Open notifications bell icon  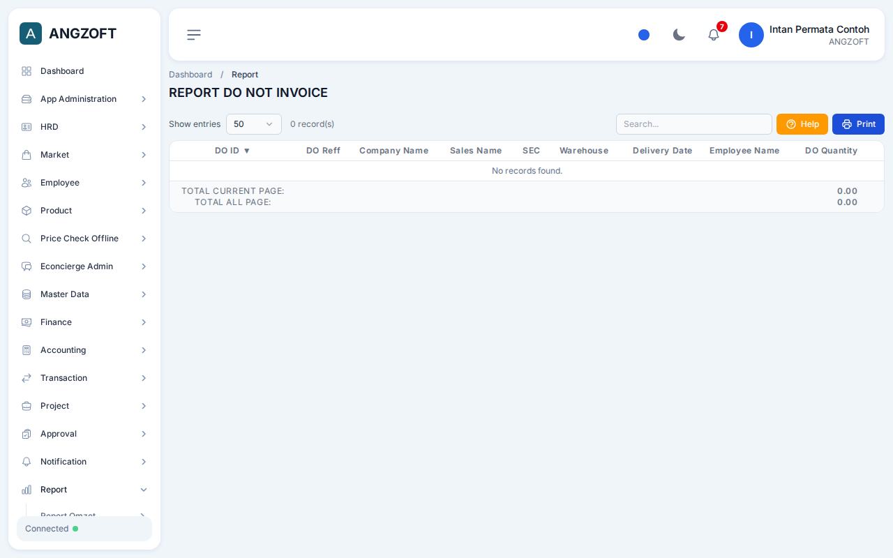coord(714,35)
